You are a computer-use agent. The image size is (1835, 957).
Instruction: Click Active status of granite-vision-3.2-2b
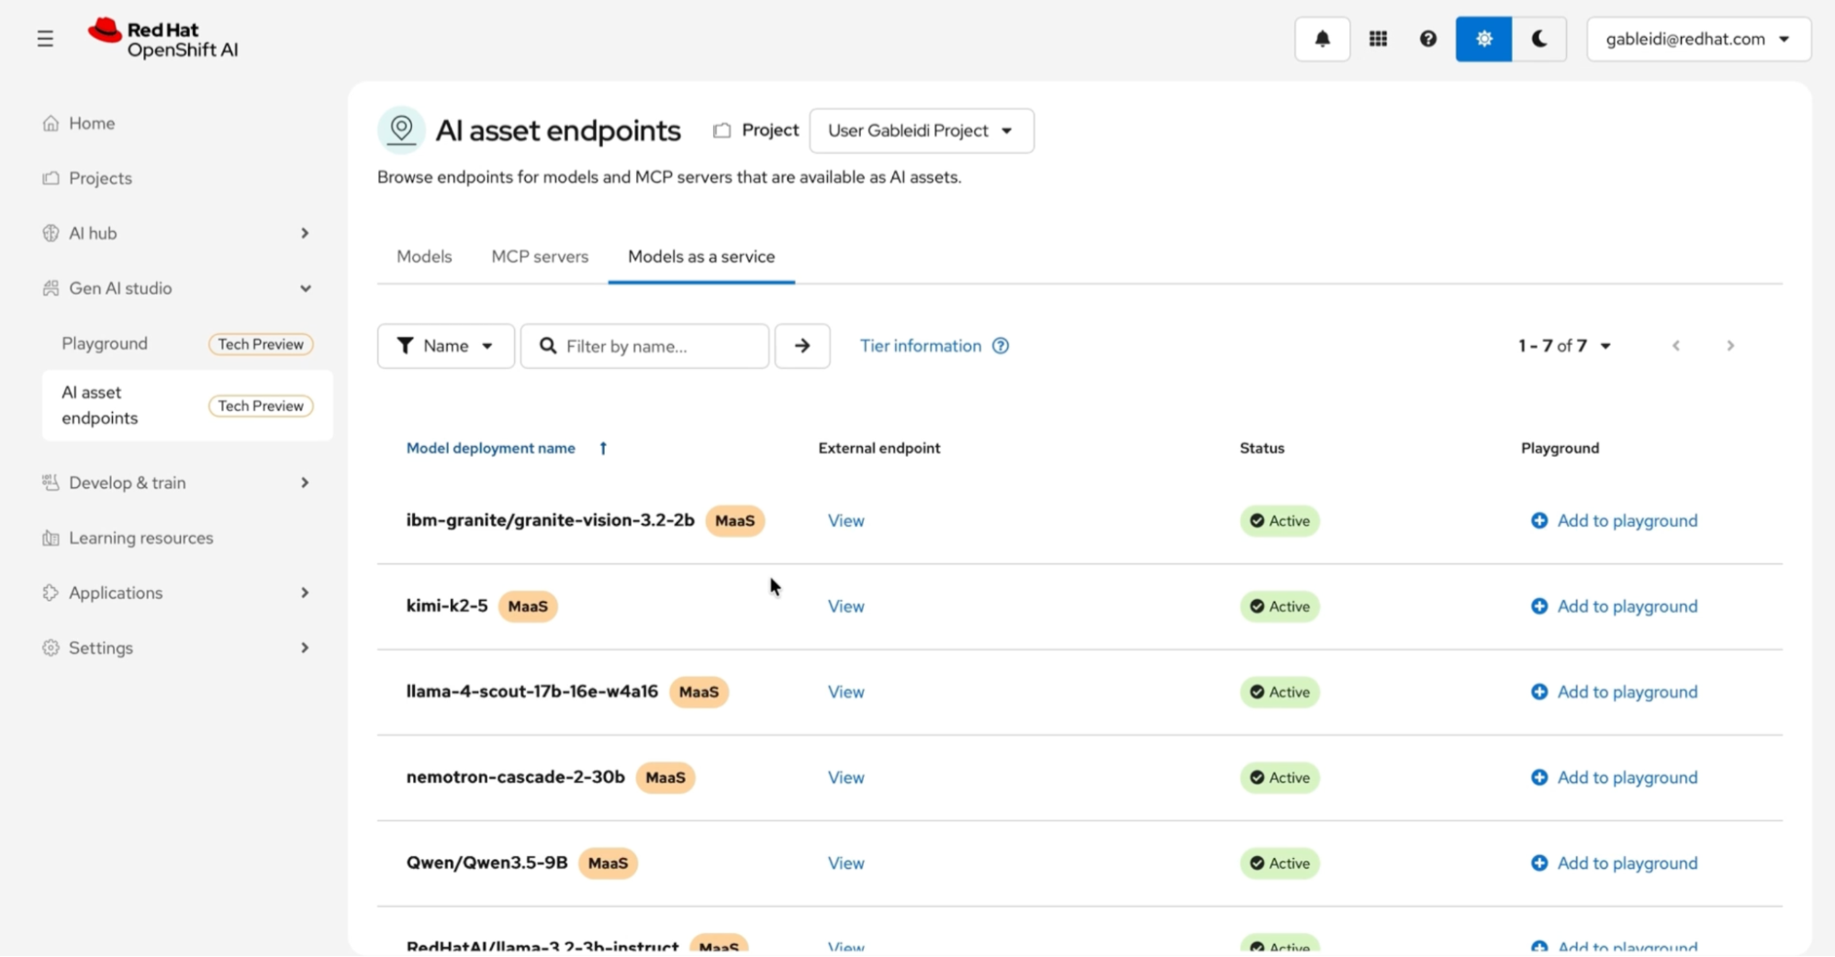click(x=1280, y=520)
